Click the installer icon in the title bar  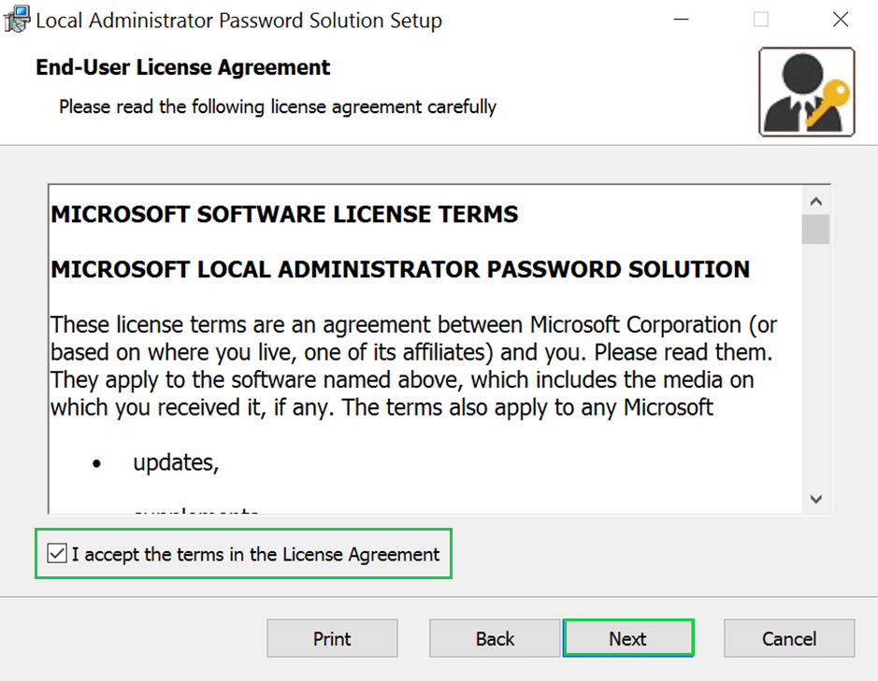point(18,20)
